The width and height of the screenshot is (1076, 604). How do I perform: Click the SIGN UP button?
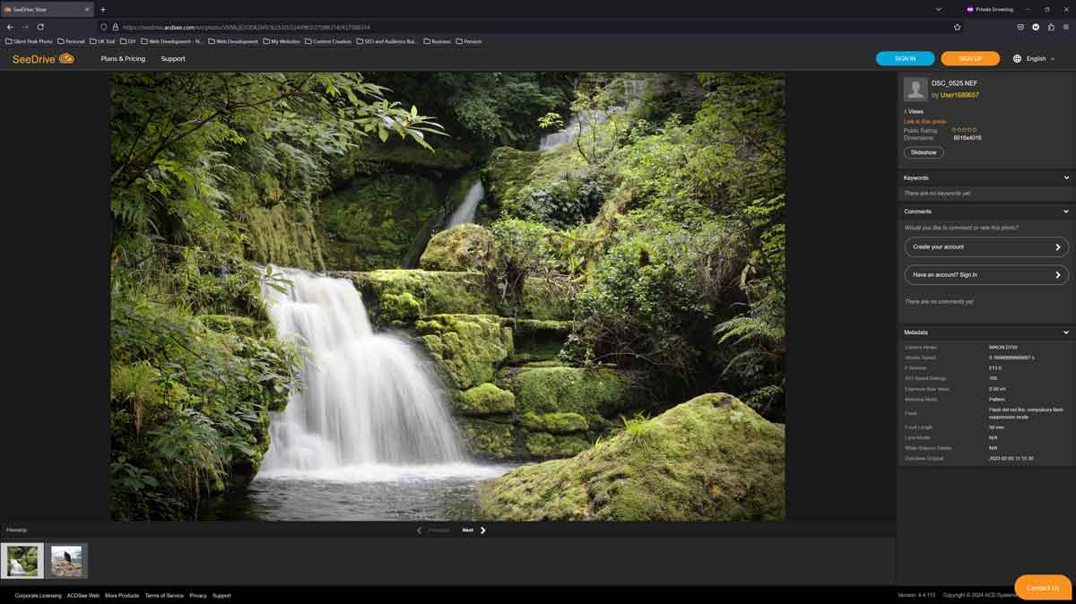coord(969,57)
